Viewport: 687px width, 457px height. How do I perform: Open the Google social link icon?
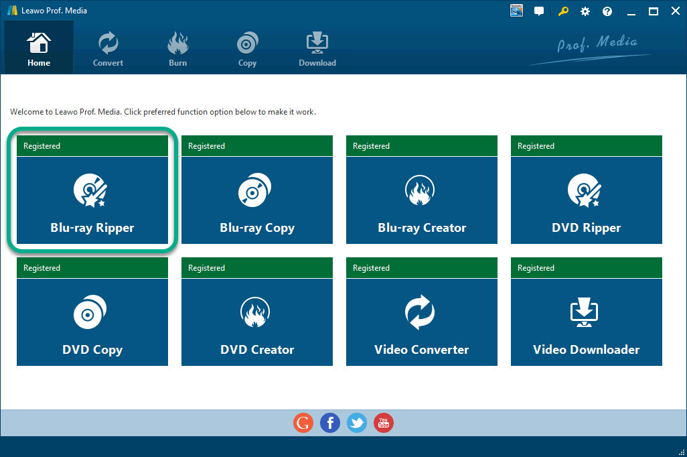303,423
